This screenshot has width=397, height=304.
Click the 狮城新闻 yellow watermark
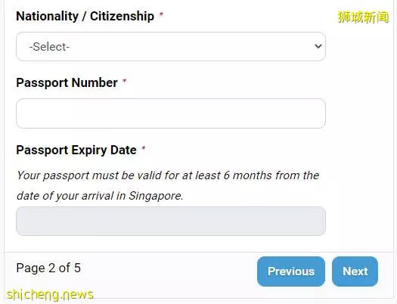click(x=363, y=17)
